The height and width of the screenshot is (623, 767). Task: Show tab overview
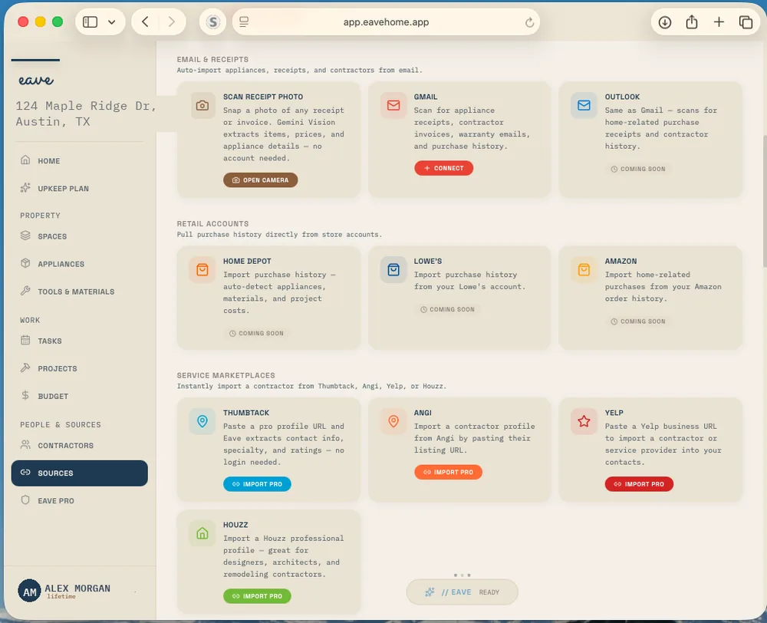(x=746, y=22)
